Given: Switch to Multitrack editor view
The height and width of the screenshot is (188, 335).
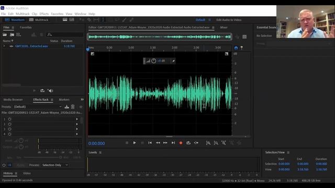Looking at the screenshot, I should pyautogui.click(x=39, y=20).
